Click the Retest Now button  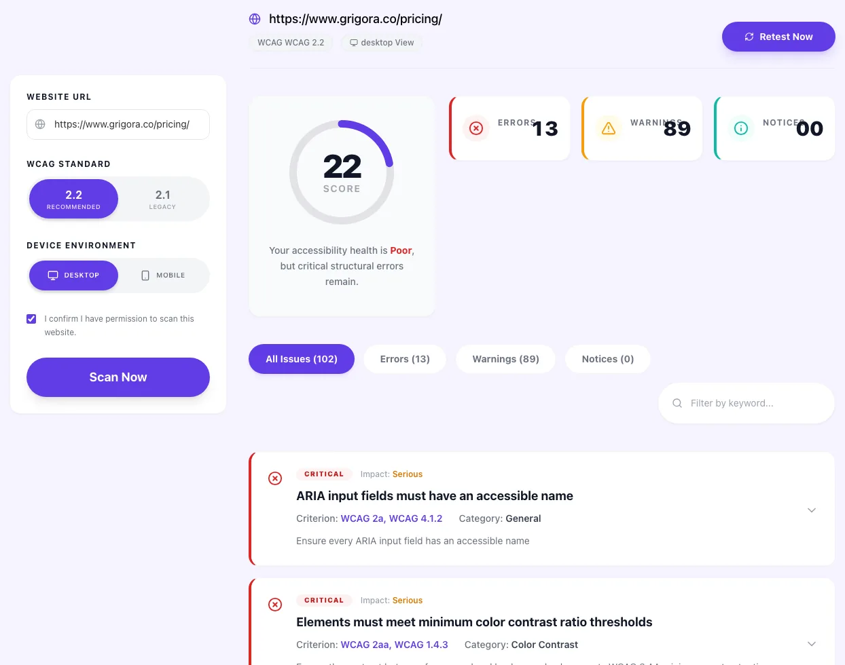tap(778, 37)
